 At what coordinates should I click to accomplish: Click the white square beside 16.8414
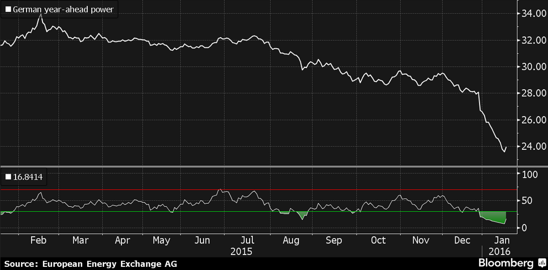[x=8, y=178]
